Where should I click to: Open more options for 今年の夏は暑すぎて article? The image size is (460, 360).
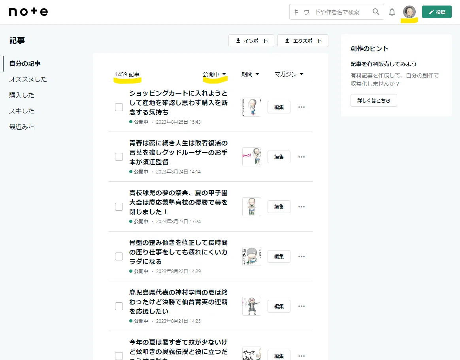tap(302, 356)
